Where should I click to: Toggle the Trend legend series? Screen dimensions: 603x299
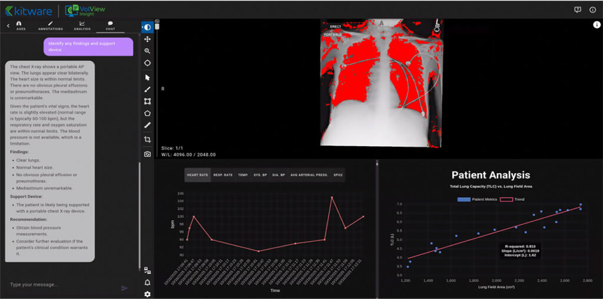(513, 200)
